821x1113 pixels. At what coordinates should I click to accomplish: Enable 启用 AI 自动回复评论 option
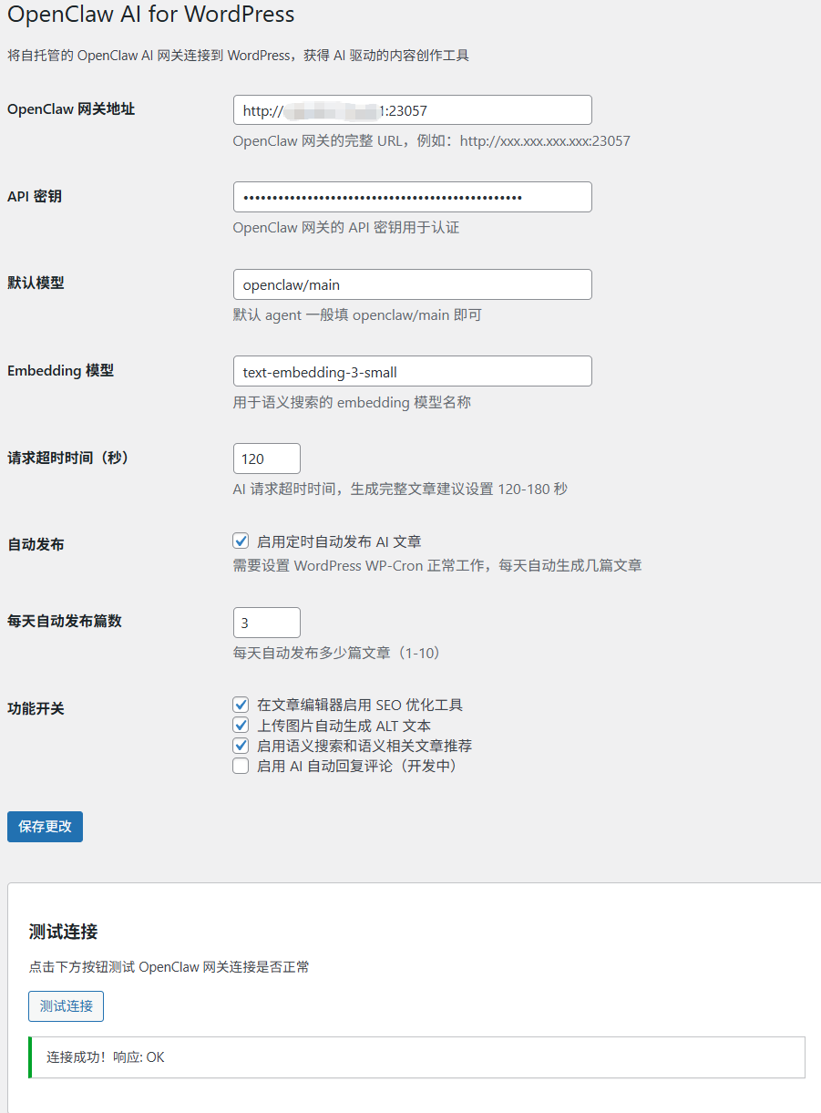point(241,766)
